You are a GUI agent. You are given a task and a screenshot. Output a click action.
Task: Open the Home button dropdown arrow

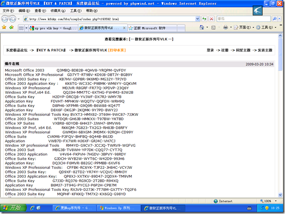pos(207,27)
